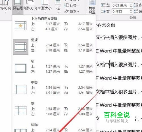
Task: Decrease the right indent value
Action: point(131,13)
